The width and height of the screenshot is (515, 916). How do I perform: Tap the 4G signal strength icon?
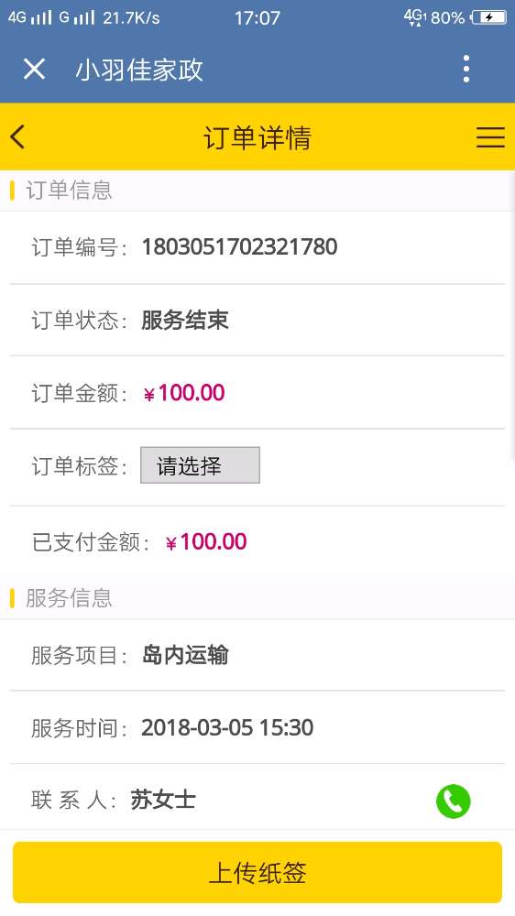tap(30, 17)
